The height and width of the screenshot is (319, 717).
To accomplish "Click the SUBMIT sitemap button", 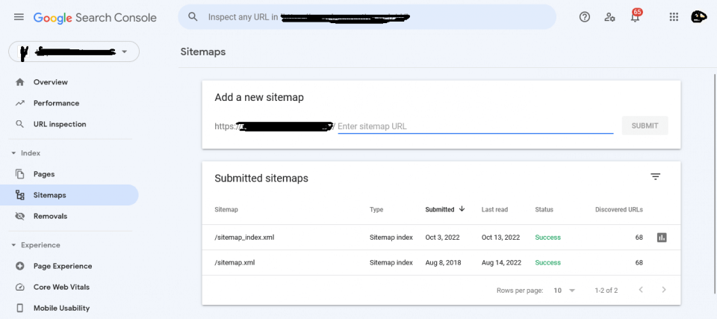I will (645, 126).
